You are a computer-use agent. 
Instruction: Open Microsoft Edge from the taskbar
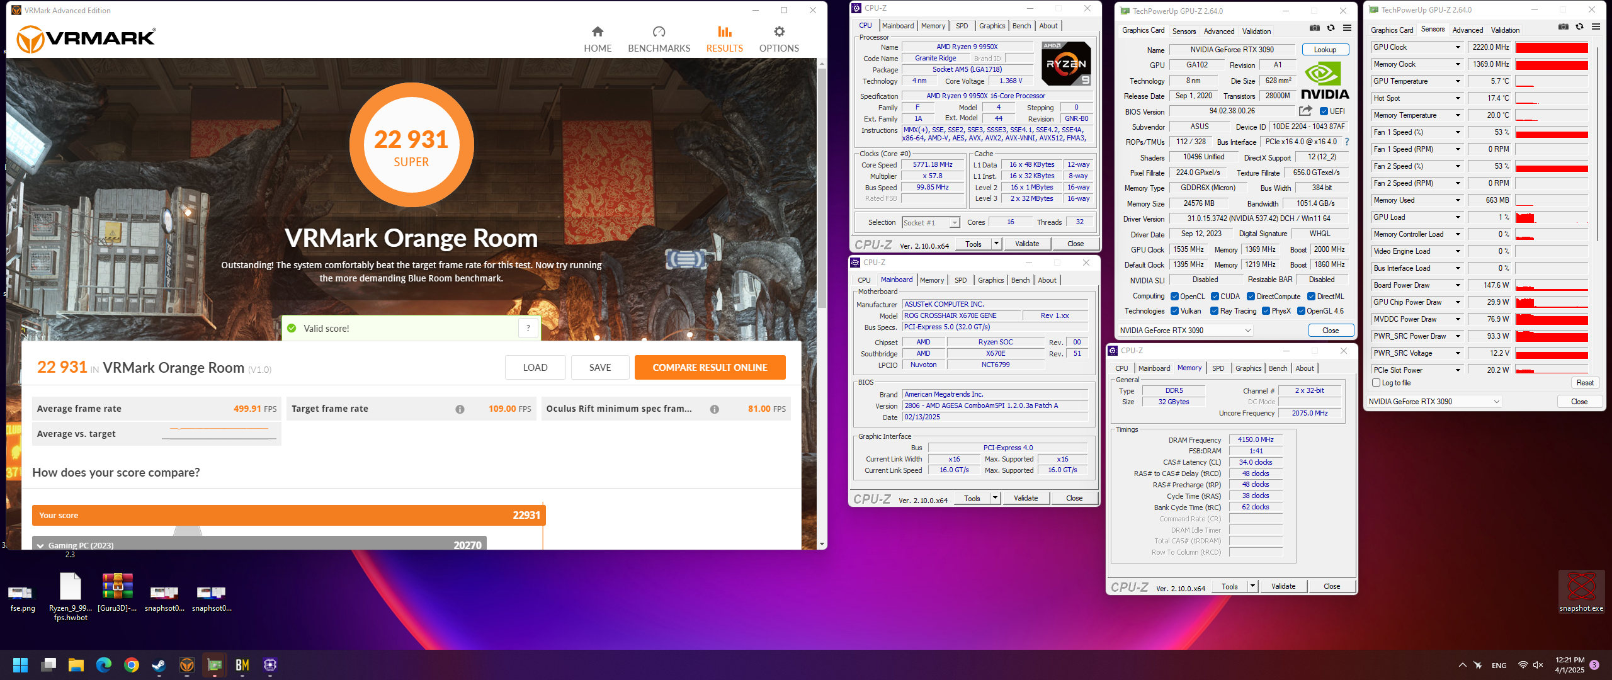click(103, 665)
